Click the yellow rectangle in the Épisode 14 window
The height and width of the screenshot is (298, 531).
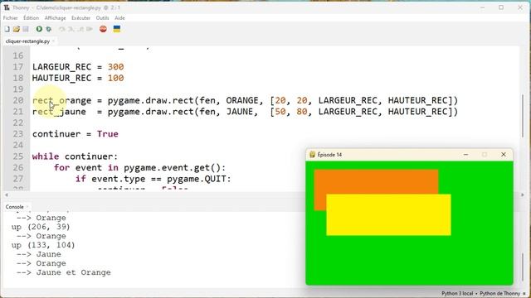coord(388,215)
